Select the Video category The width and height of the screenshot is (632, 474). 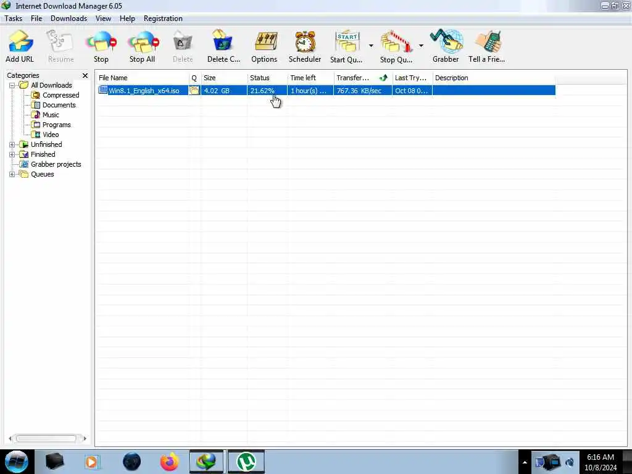pyautogui.click(x=51, y=135)
